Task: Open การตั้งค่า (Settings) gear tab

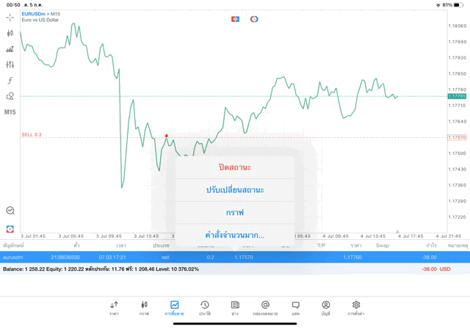Action: click(x=356, y=307)
